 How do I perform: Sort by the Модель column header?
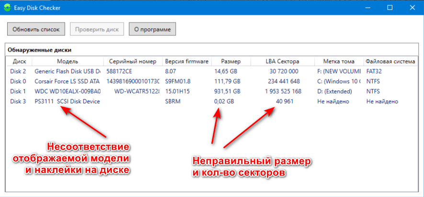click(68, 62)
